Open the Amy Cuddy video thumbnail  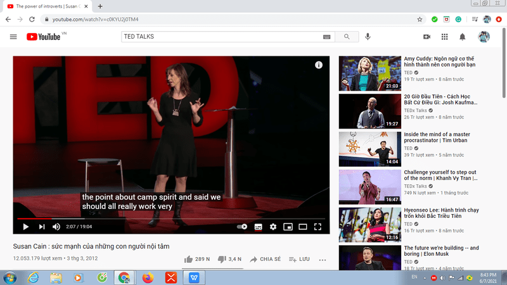[x=369, y=73]
